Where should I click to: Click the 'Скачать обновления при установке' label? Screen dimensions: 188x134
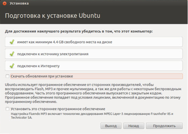42,76
